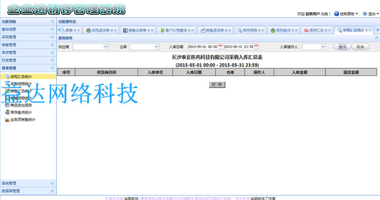This screenshot has width=380, height=200.
Task: Click the 入库日期 column header
Action: tap(194, 72)
